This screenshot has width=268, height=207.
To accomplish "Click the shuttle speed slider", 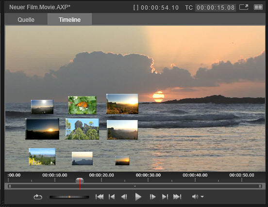I will click(69, 197).
